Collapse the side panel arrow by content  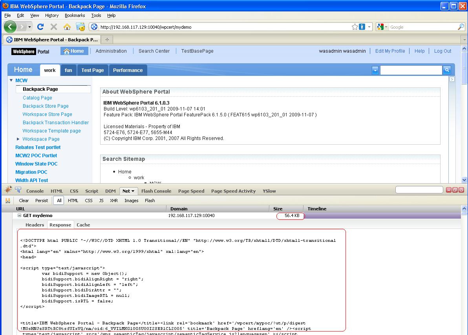tap(452, 79)
